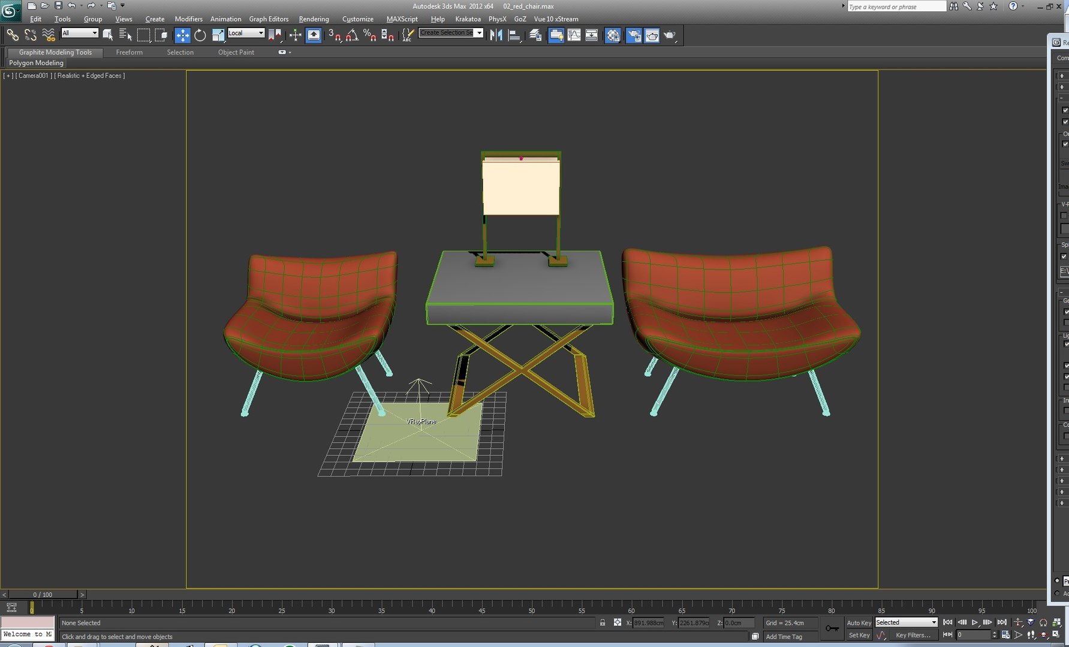Activate the Select and Uniform Scale tool
1069x647 pixels.
point(218,35)
